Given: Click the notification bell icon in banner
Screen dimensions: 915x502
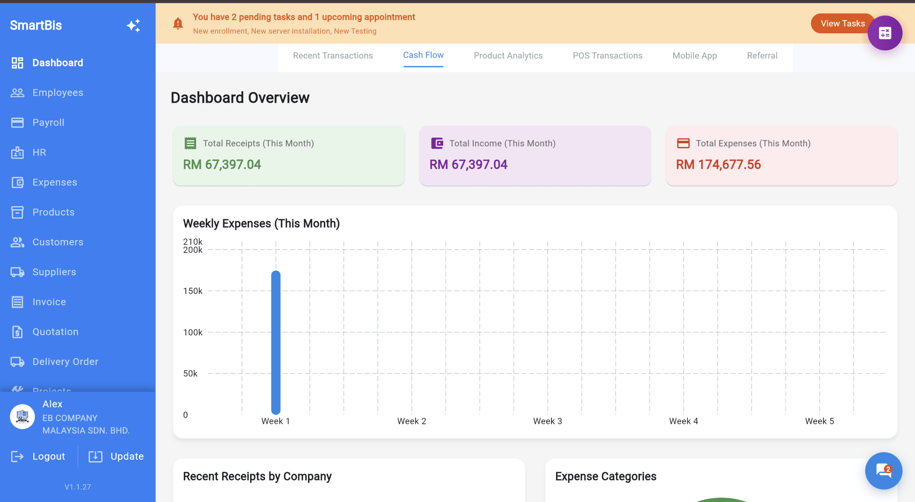Looking at the screenshot, I should 178,24.
